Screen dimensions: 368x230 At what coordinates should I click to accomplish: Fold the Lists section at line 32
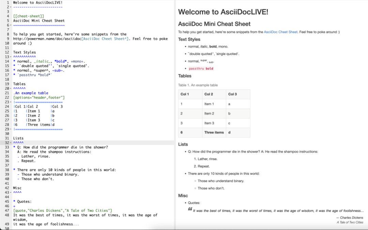[x=11, y=143]
